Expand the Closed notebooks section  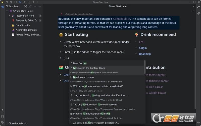7,123
